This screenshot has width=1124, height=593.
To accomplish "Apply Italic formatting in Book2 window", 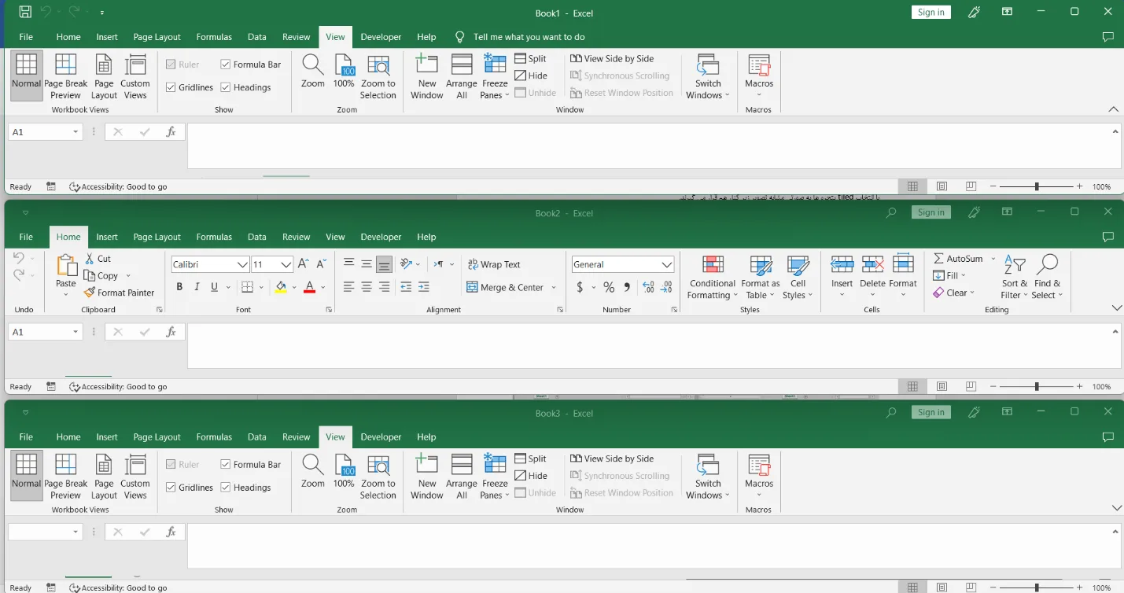I will (x=197, y=287).
